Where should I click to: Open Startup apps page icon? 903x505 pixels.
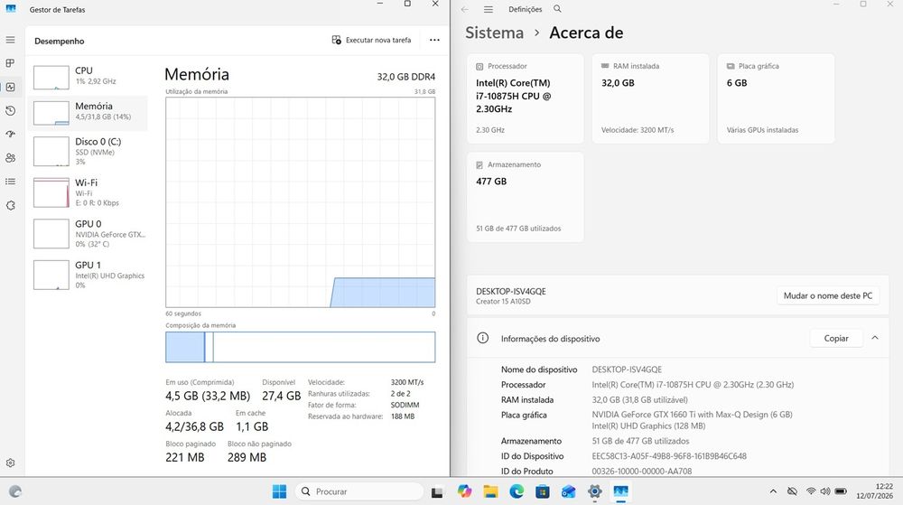pos(10,135)
